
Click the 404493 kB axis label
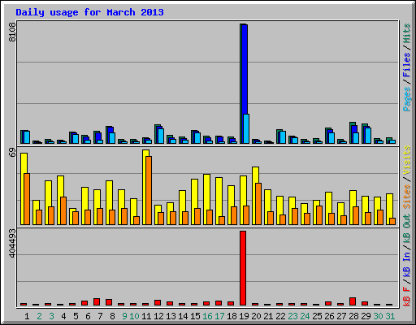tap(12, 243)
